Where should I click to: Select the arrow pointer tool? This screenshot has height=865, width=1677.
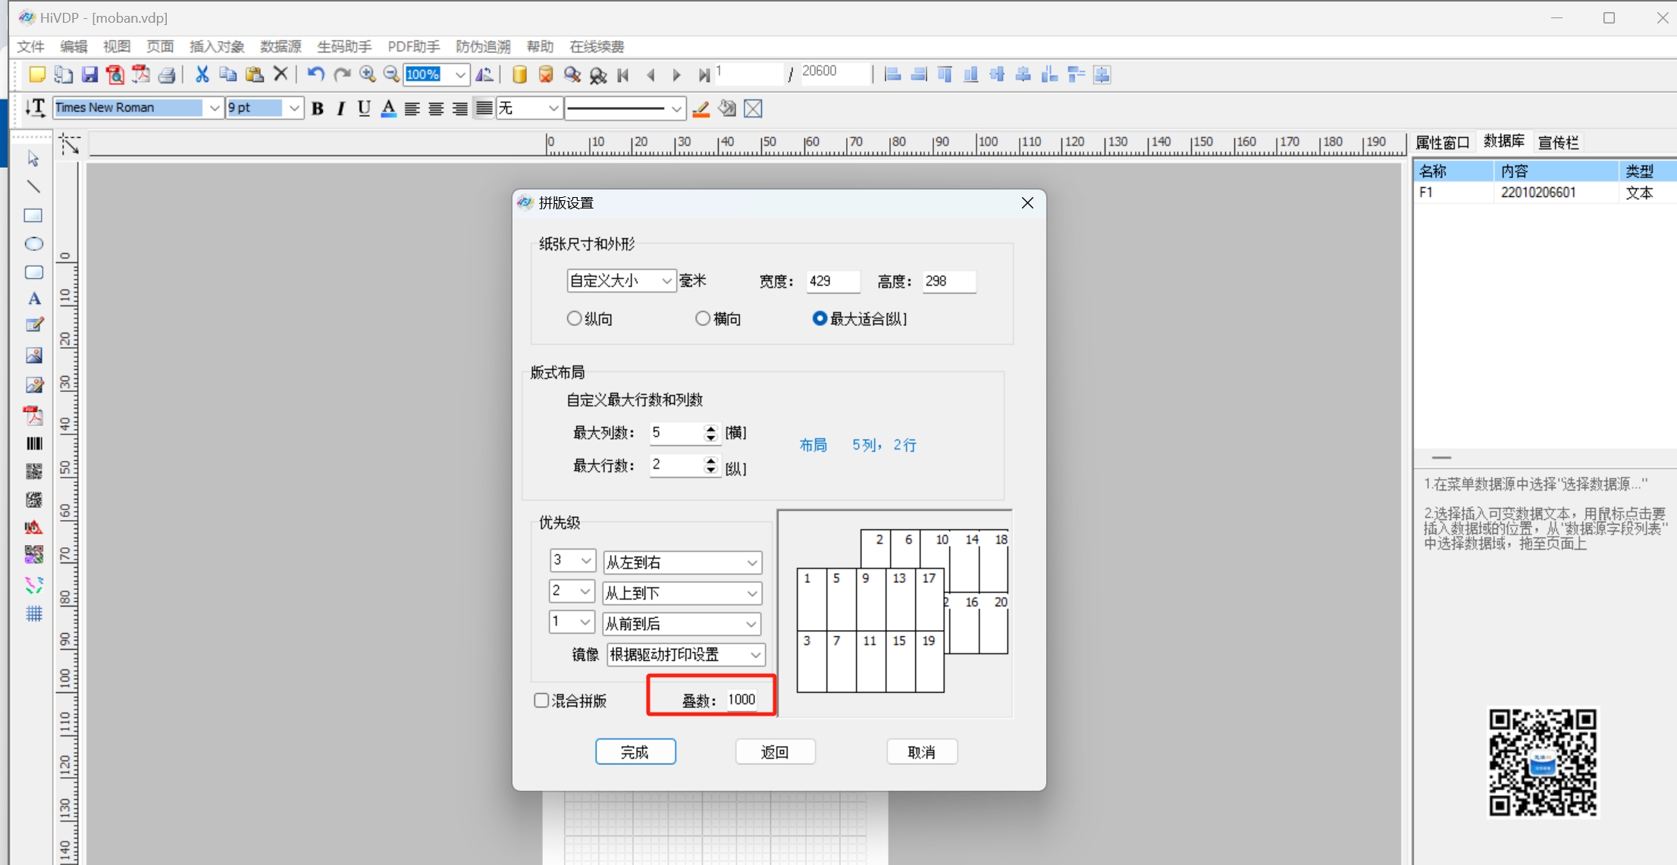click(33, 158)
